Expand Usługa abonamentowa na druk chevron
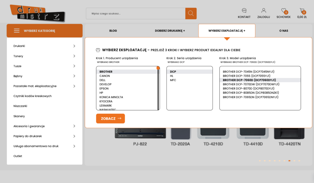Screen dimensions: 314x183 (74, 146)
